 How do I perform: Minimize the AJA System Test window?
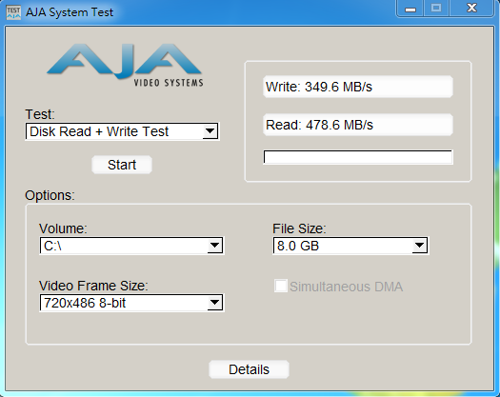click(x=410, y=8)
